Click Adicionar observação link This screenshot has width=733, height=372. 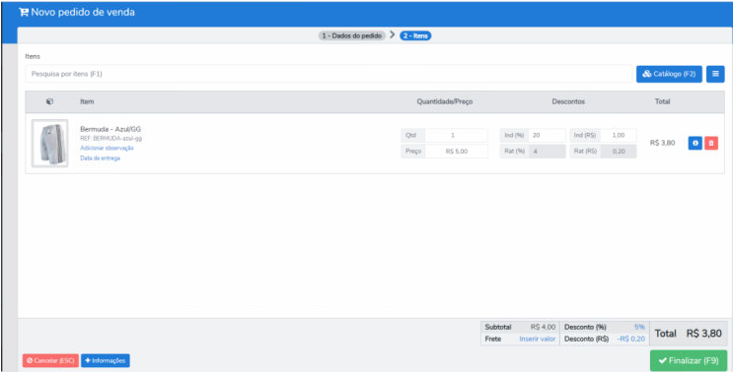[108, 148]
